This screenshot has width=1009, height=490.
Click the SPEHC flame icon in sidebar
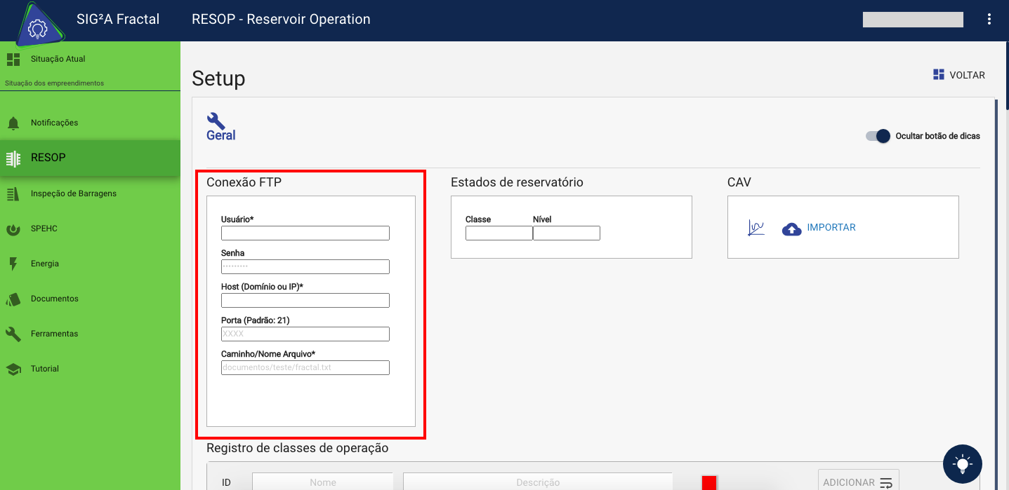[x=13, y=228]
